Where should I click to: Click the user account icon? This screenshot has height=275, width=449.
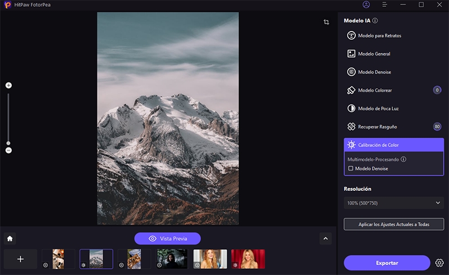[x=366, y=4]
